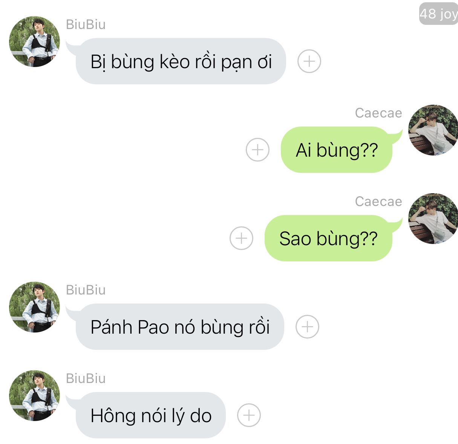Screen dimensions: 458x444
Task: Tap plus icon beside "Bị bùng kèo rồi pạn ơi"
Action: (x=309, y=61)
